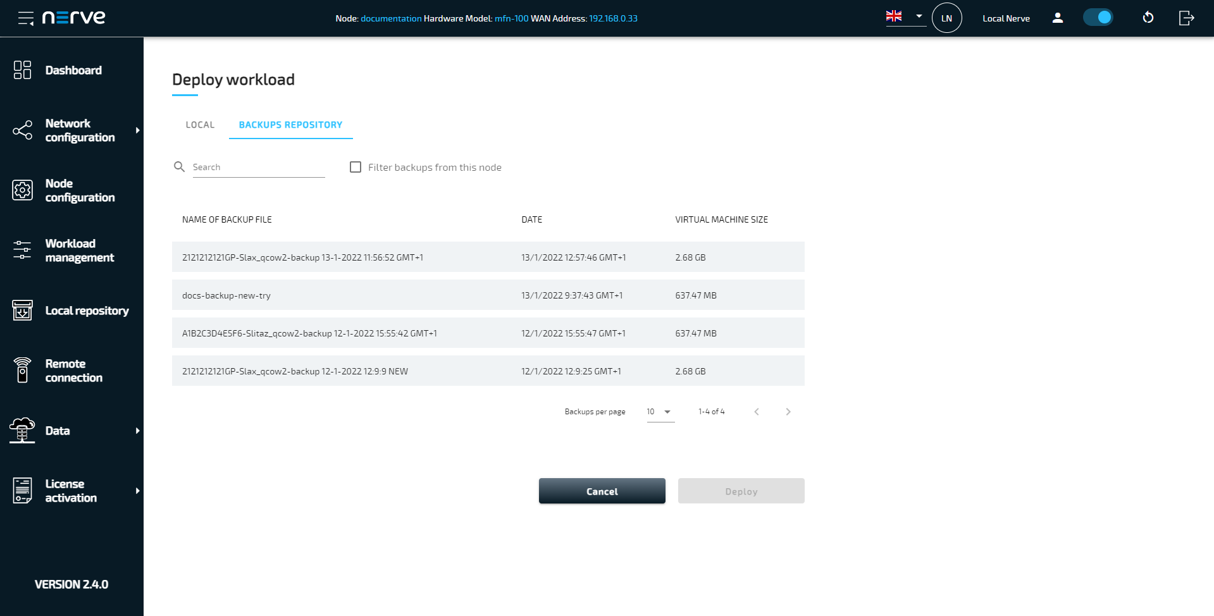Expand the Data submenu arrow
This screenshot has width=1214, height=616.
137,431
